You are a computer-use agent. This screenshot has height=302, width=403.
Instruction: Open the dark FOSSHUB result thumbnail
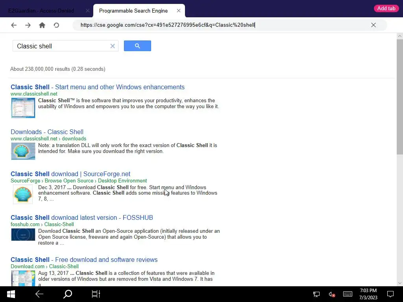23,234
